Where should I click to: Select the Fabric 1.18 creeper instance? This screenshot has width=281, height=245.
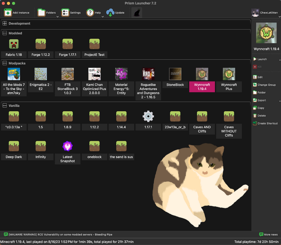(14, 44)
